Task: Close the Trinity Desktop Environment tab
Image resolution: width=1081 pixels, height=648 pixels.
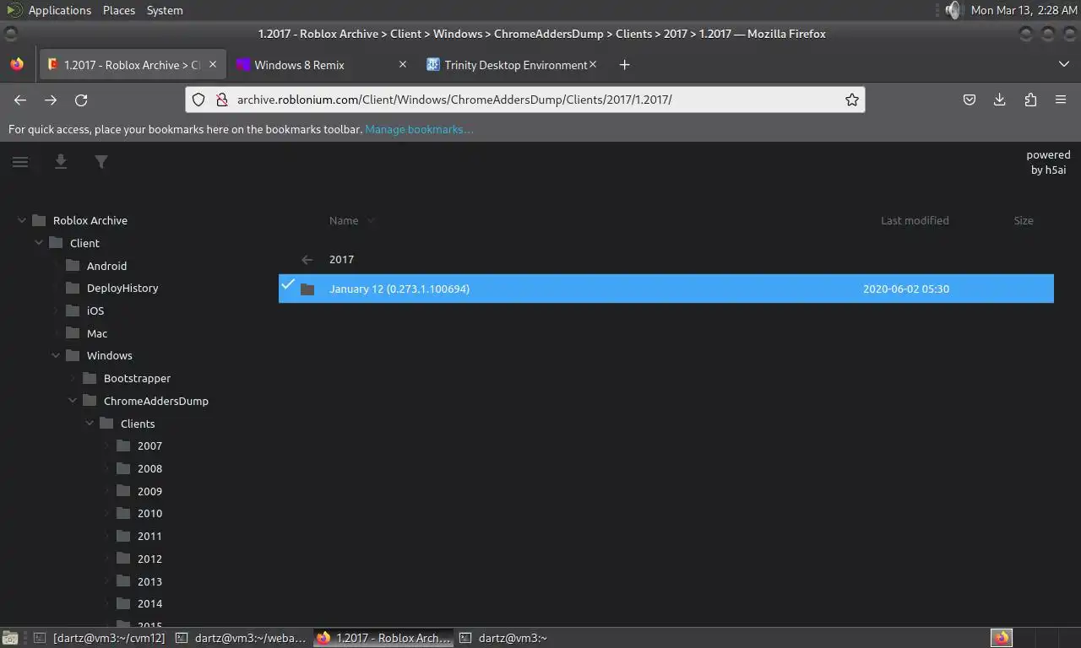Action: pos(593,64)
